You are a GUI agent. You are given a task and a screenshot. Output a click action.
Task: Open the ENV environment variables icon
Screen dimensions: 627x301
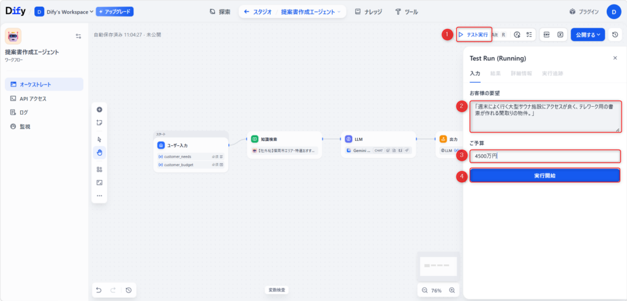tap(546, 35)
